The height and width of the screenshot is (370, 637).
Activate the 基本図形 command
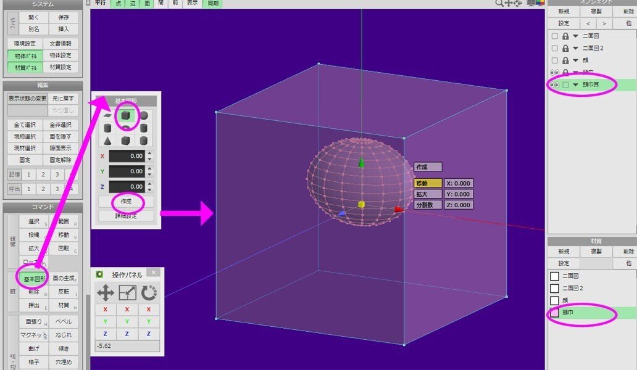(34, 279)
